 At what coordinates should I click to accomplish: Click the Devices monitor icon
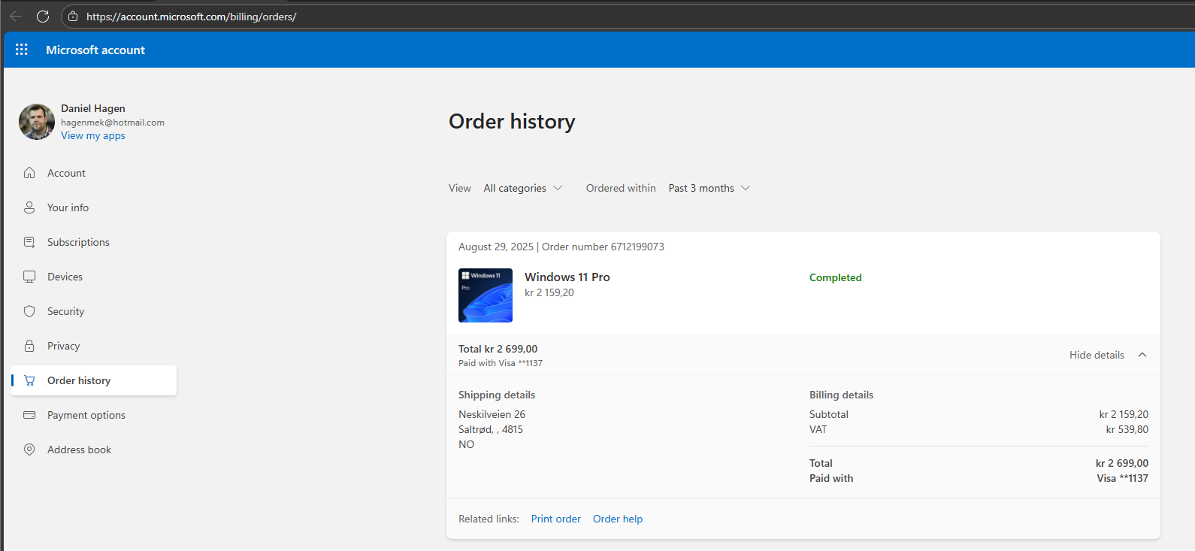pos(29,277)
